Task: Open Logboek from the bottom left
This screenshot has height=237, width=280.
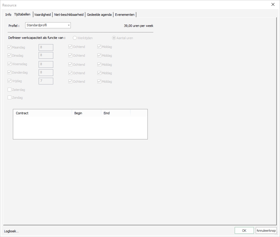Action: 11,231
